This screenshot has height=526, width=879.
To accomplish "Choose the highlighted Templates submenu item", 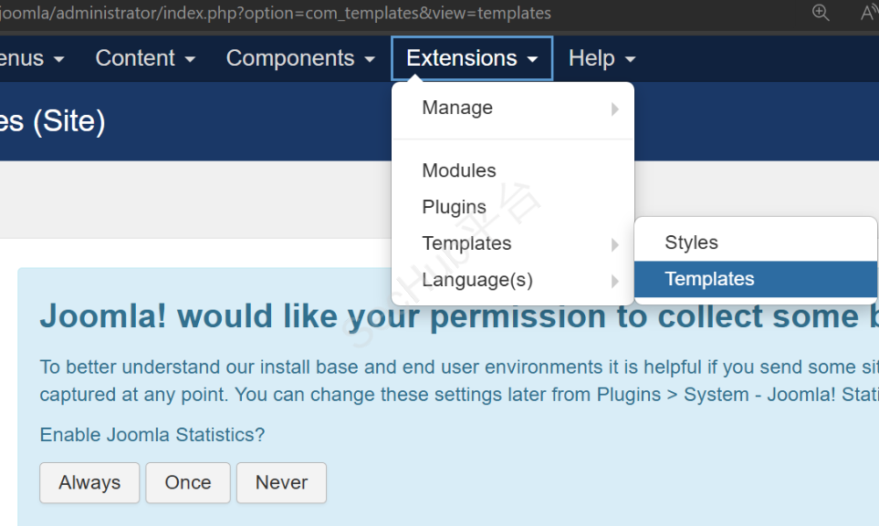I will [709, 279].
